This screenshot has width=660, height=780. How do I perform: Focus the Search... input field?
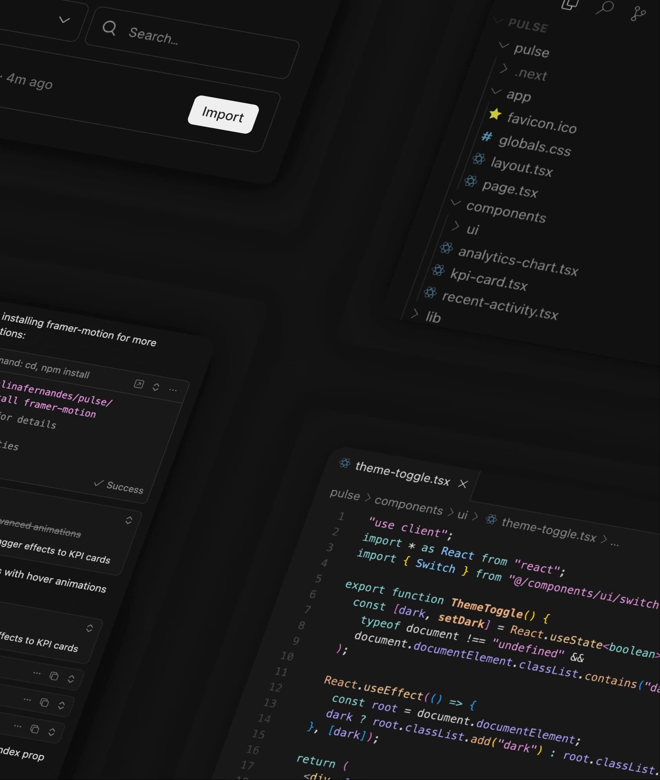[x=192, y=43]
